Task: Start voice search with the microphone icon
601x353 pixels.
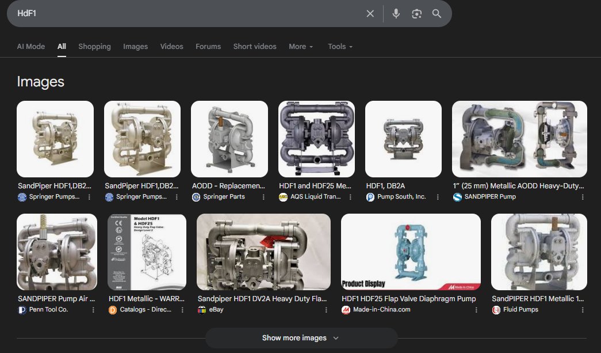Action: pos(396,14)
